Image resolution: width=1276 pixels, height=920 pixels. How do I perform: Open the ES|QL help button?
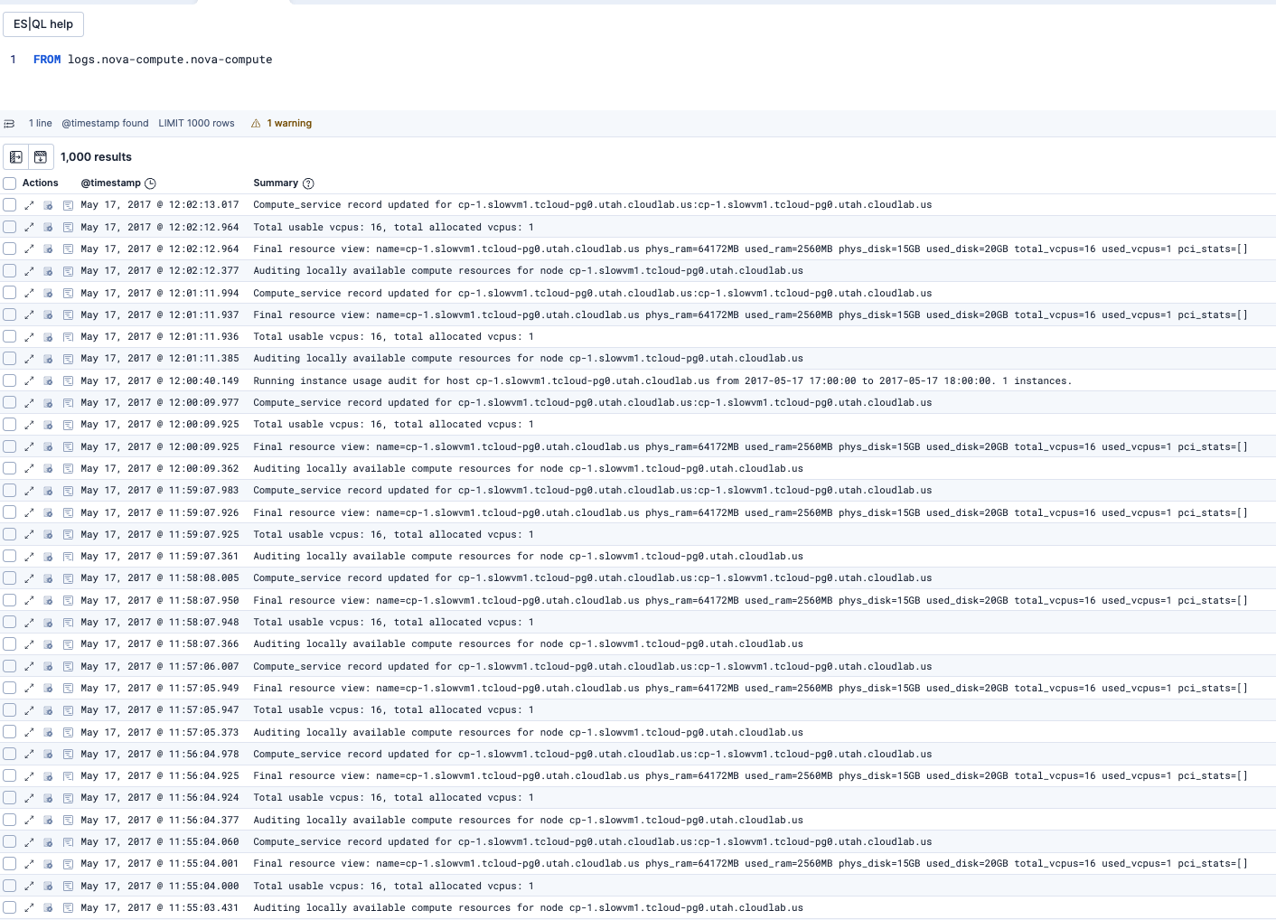coord(43,24)
